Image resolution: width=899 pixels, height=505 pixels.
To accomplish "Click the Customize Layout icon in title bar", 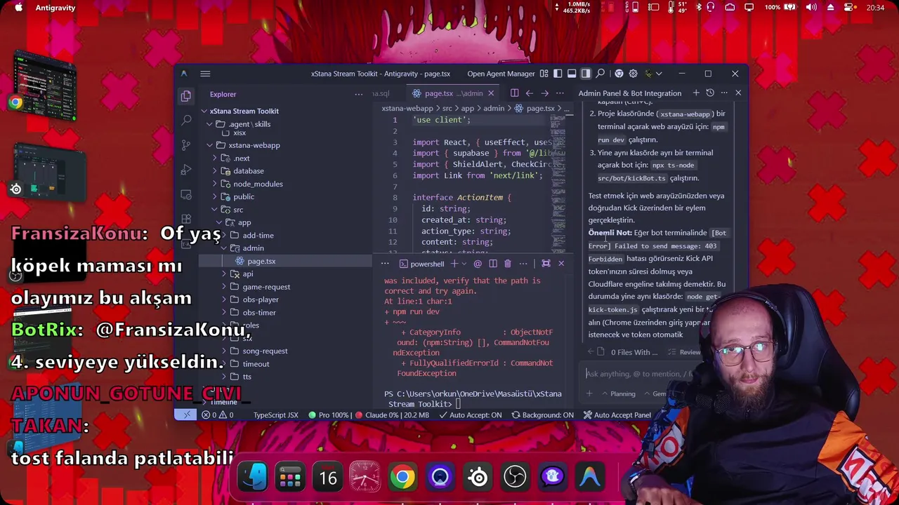I will 544,74.
